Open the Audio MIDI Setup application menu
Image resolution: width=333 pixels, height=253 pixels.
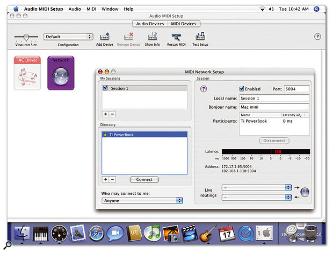pyautogui.click(x=44, y=9)
